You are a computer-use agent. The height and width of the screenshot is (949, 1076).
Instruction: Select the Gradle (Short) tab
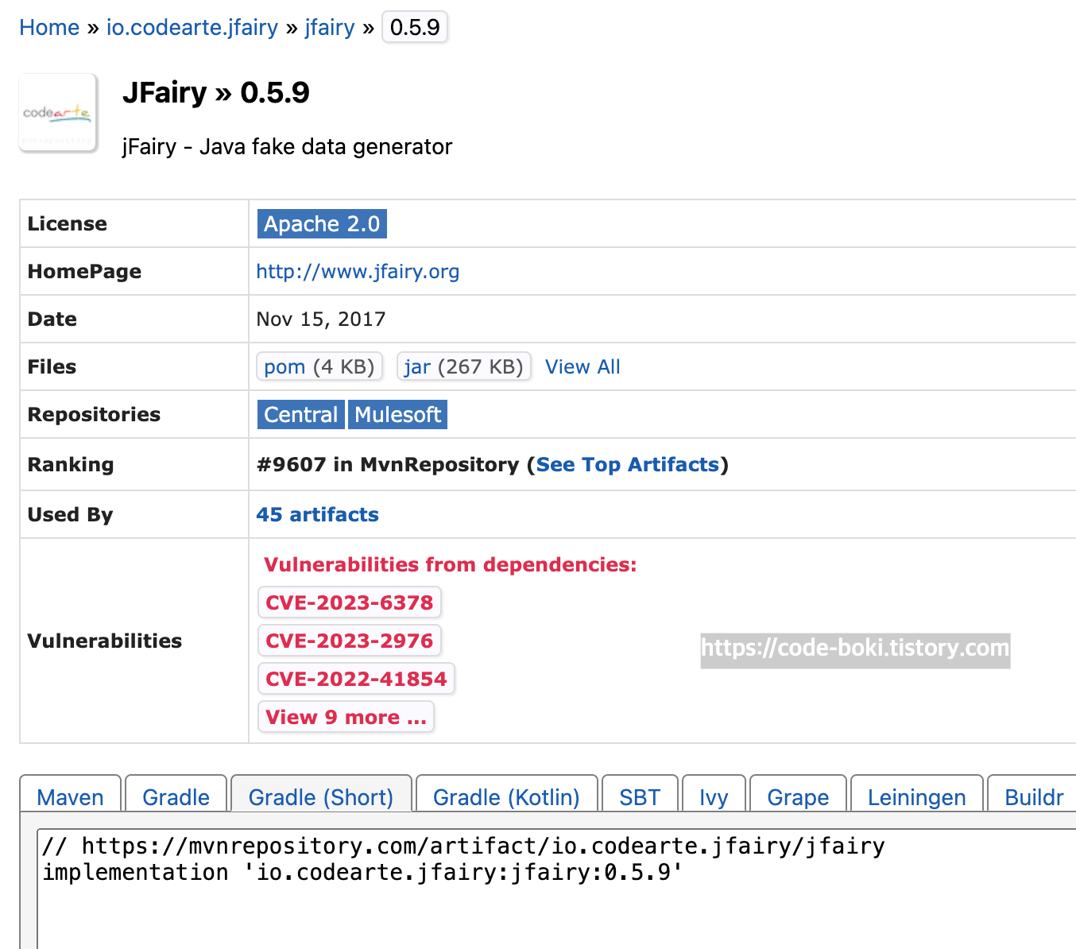(321, 795)
